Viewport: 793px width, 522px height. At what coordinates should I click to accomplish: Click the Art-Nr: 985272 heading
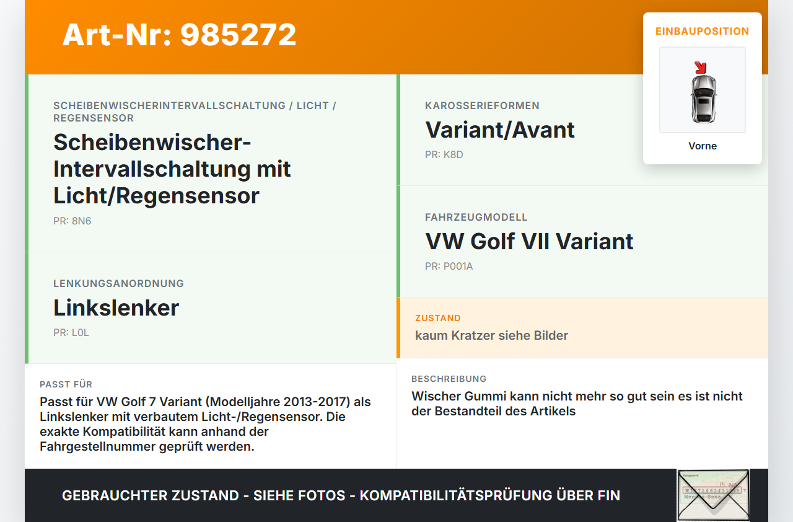point(179,35)
